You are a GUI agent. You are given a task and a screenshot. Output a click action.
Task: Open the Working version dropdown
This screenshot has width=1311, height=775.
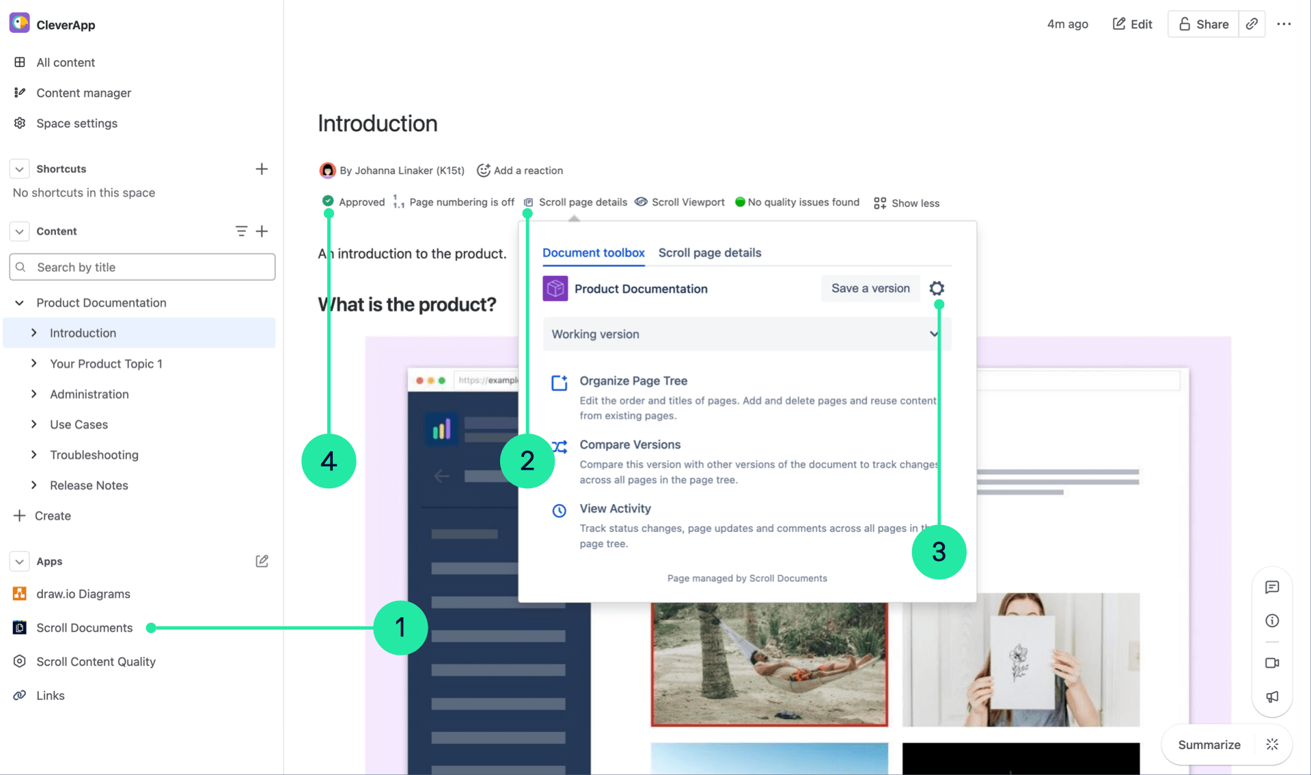pos(745,334)
